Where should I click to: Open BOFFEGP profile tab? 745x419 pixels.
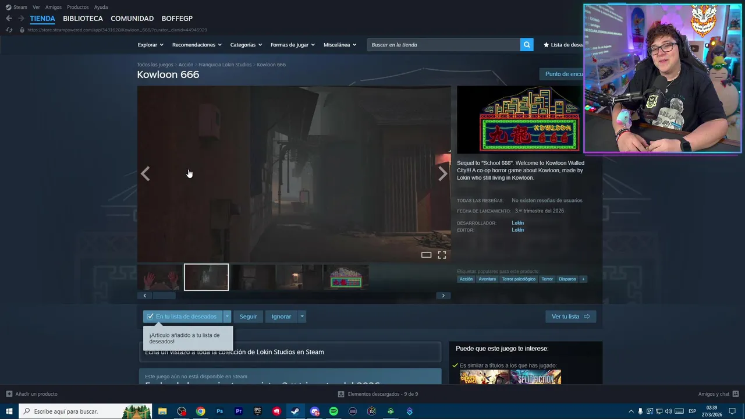click(x=177, y=19)
